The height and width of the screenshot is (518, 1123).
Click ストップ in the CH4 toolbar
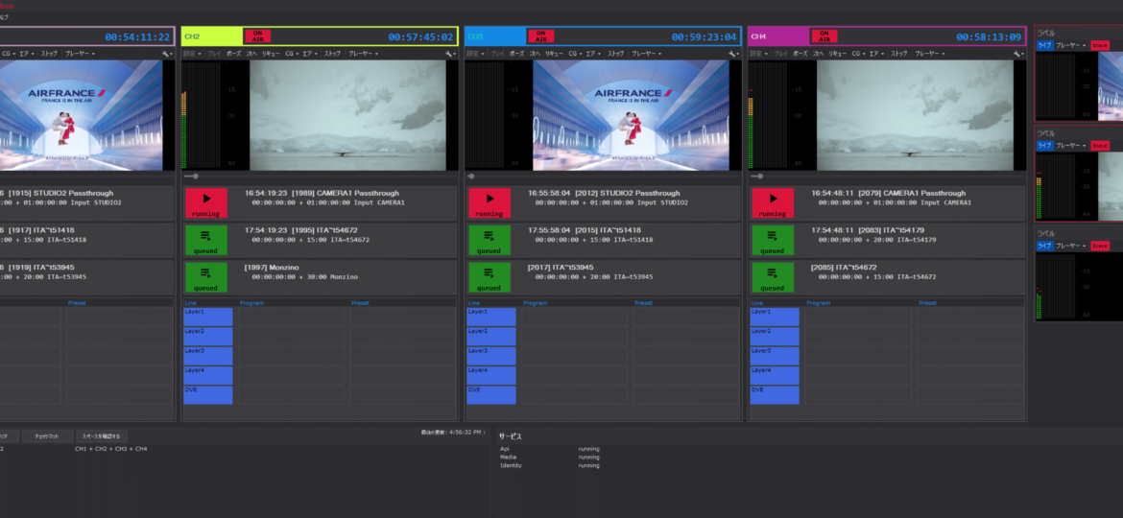[x=898, y=54]
